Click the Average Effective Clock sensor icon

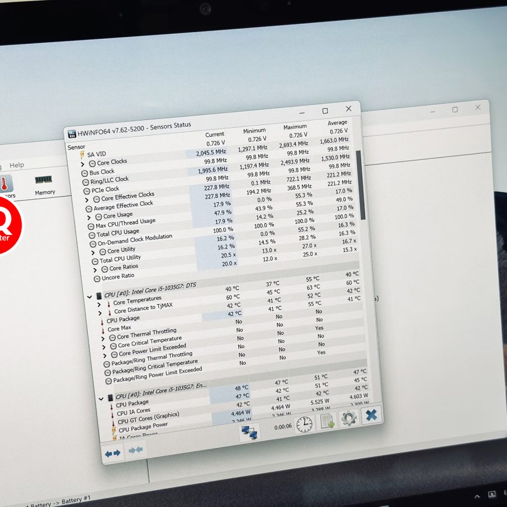pos(89,209)
